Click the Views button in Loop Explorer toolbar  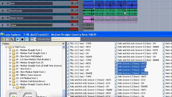coord(32,39)
